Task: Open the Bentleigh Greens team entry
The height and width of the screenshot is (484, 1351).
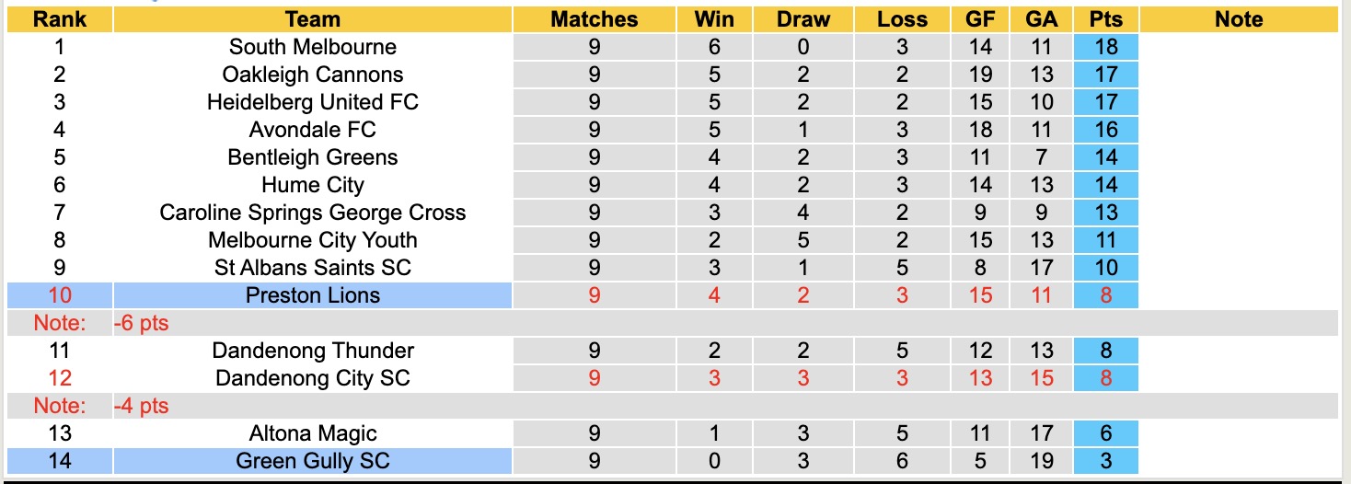Action: 313,157
